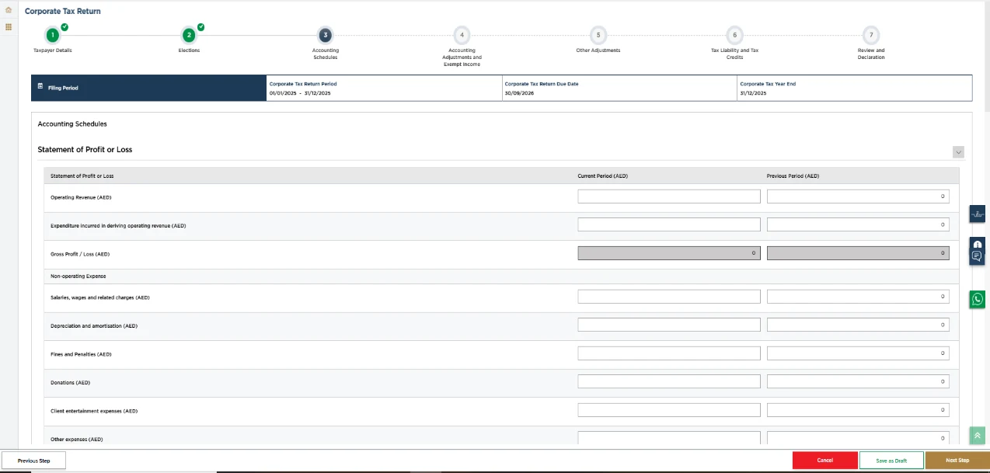
Task: Collapse the Statement of Profit or Loss section
Action: pyautogui.click(x=958, y=151)
